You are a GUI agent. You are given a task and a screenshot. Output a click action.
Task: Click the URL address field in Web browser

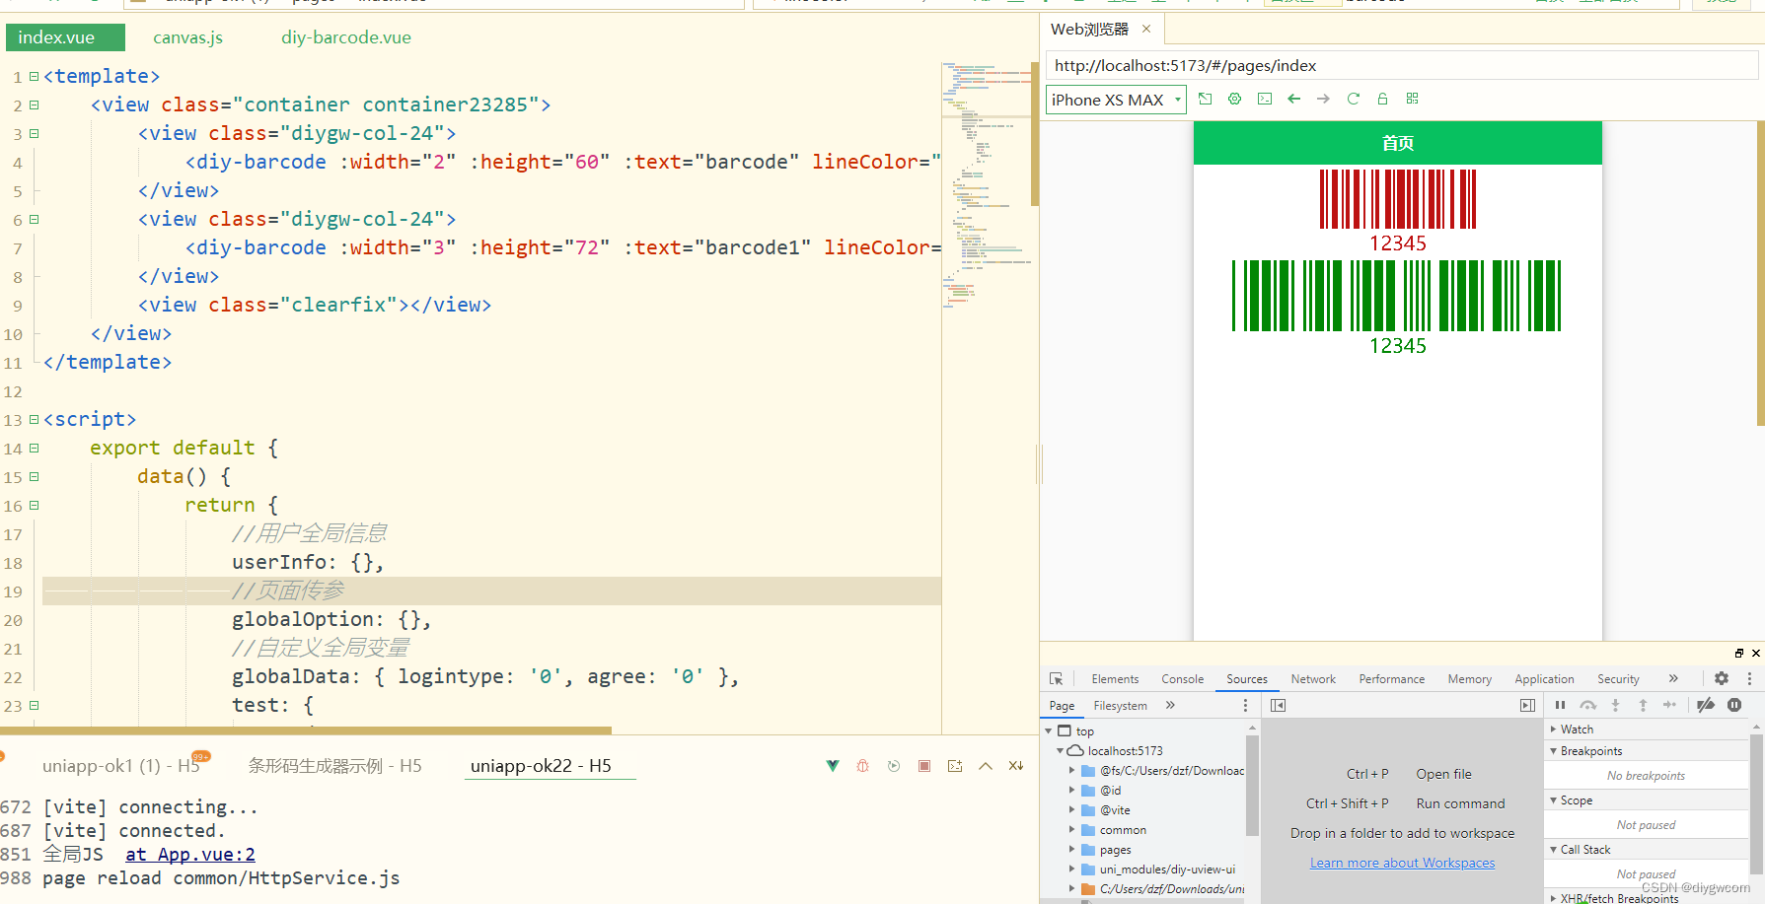point(1401,66)
